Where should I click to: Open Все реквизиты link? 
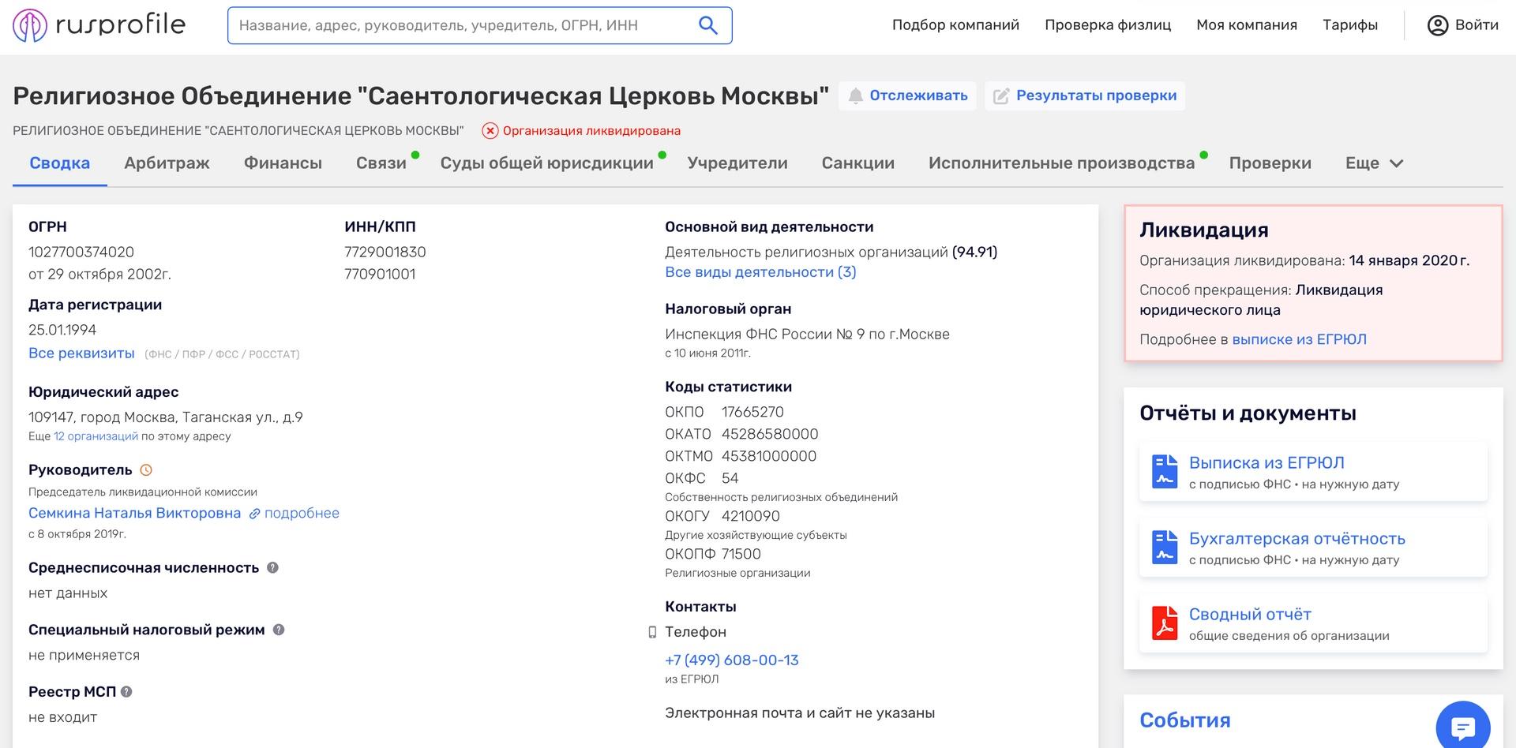tap(81, 353)
